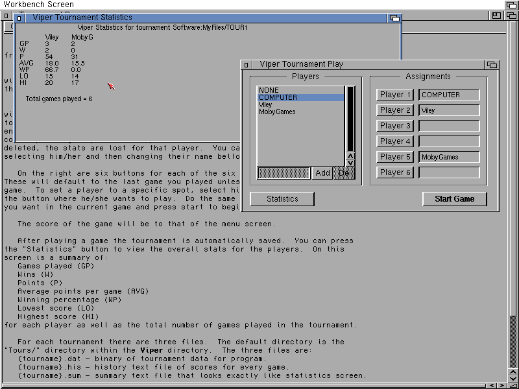Assign selection to Player 5
Screen dimensions: 519x389
pos(395,157)
